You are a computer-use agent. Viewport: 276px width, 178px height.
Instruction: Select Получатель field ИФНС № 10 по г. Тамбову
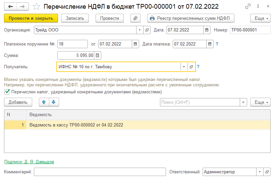119,67
